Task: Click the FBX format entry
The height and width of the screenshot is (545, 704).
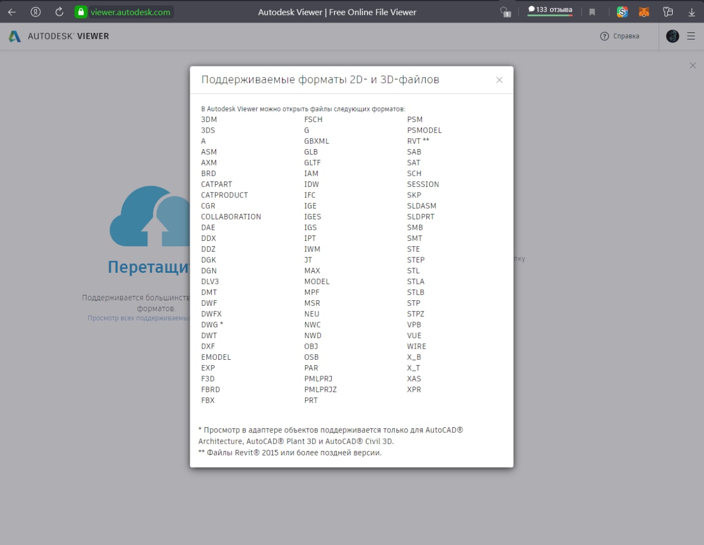Action: [x=208, y=400]
